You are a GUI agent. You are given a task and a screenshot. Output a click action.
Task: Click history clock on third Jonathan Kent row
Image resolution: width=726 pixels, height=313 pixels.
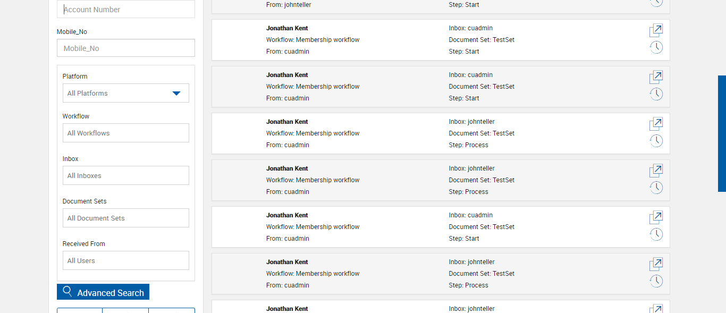pos(656,141)
